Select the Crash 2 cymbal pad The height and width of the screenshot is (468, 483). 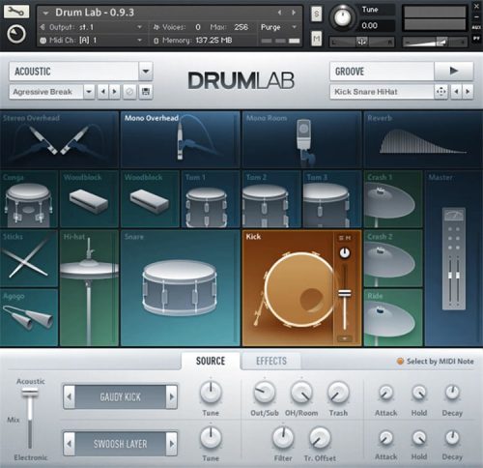point(393,258)
